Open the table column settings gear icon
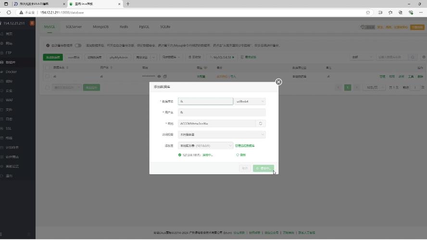This screenshot has height=240, width=427. pos(424,57)
